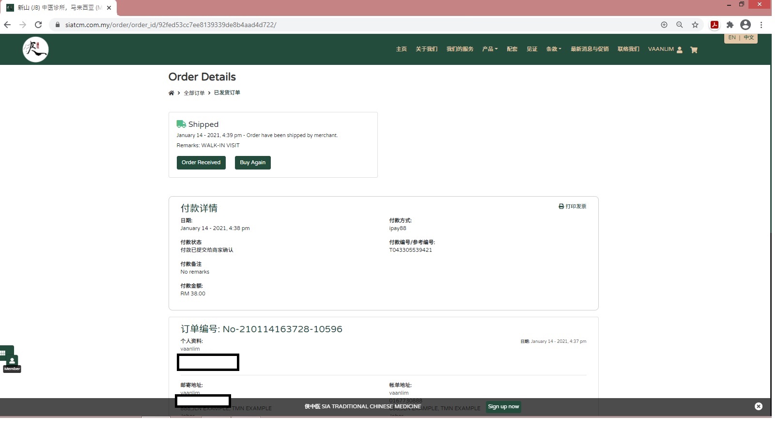This screenshot has height=432, width=778.
Task: Click the SIA TCM logo
Action: 35,49
